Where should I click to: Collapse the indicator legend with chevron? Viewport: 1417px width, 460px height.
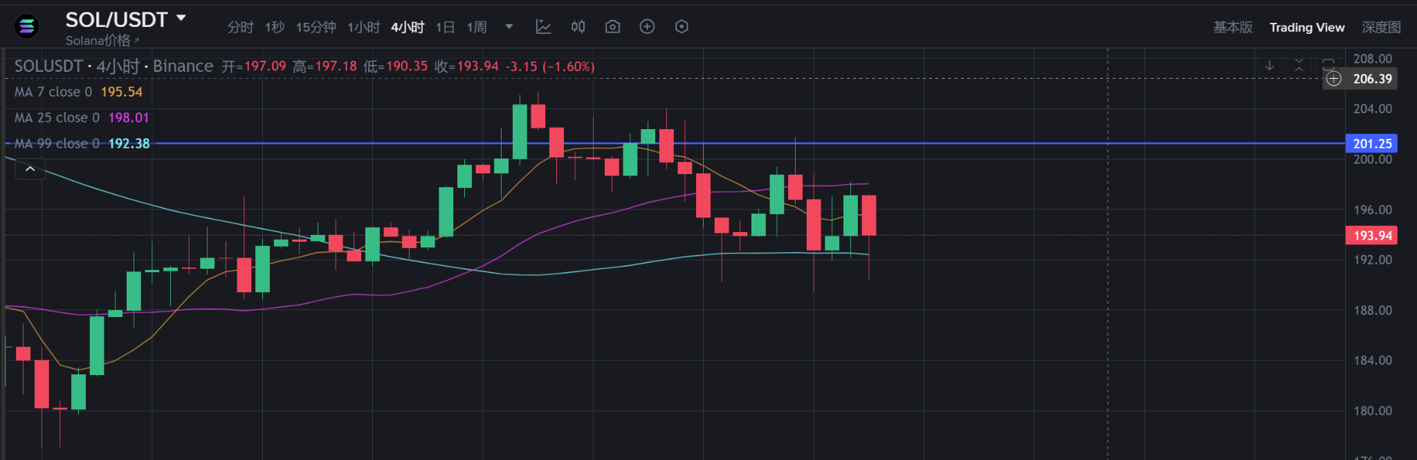30,169
